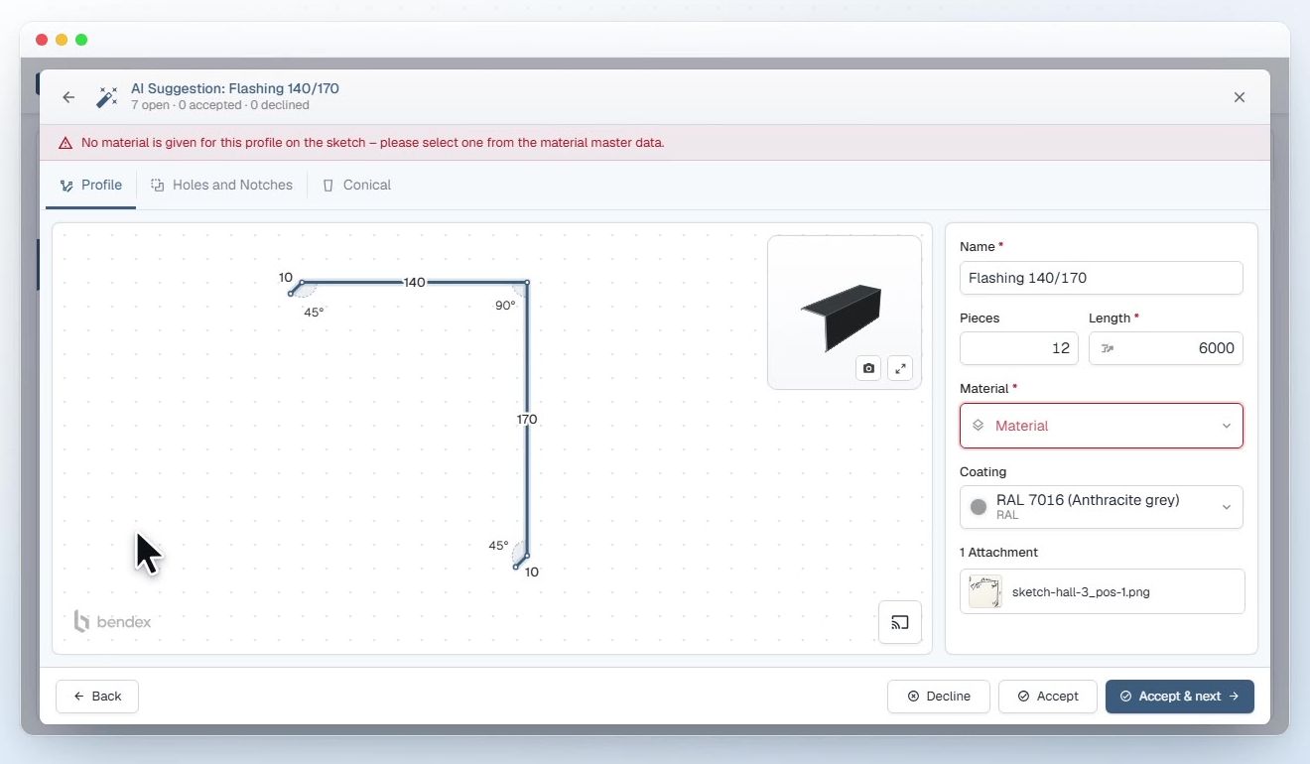Click the Length input field
Screen dimensions: 1310x764
click(x=1166, y=348)
